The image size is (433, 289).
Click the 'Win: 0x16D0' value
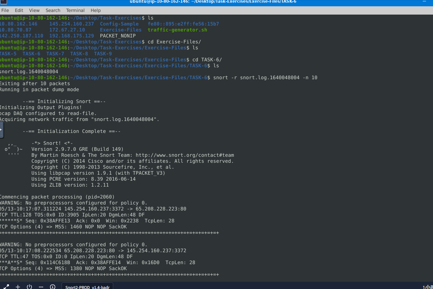[x=143, y=262]
